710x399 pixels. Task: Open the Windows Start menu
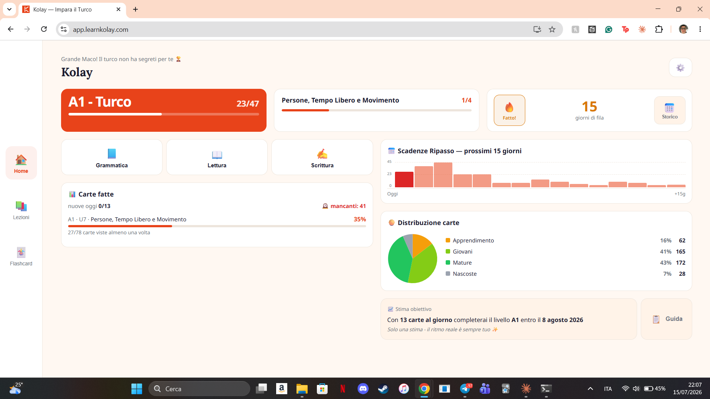click(137, 389)
